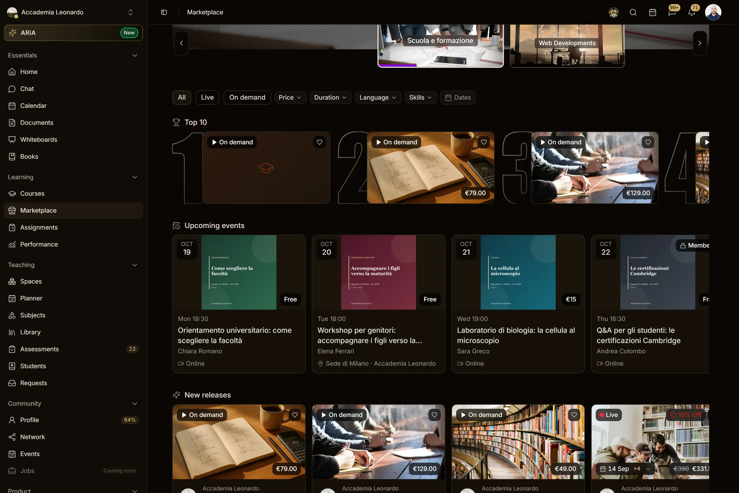Image resolution: width=739 pixels, height=493 pixels.
Task: Open Library in the sidebar
Action: coord(73,332)
